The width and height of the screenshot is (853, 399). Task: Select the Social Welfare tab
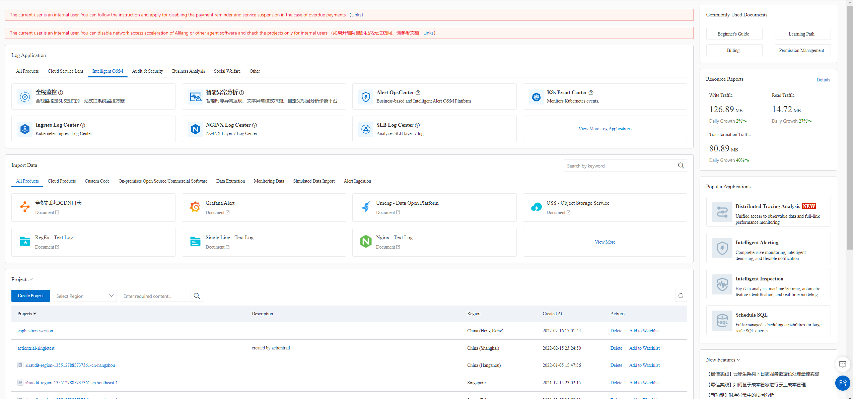[x=227, y=71]
